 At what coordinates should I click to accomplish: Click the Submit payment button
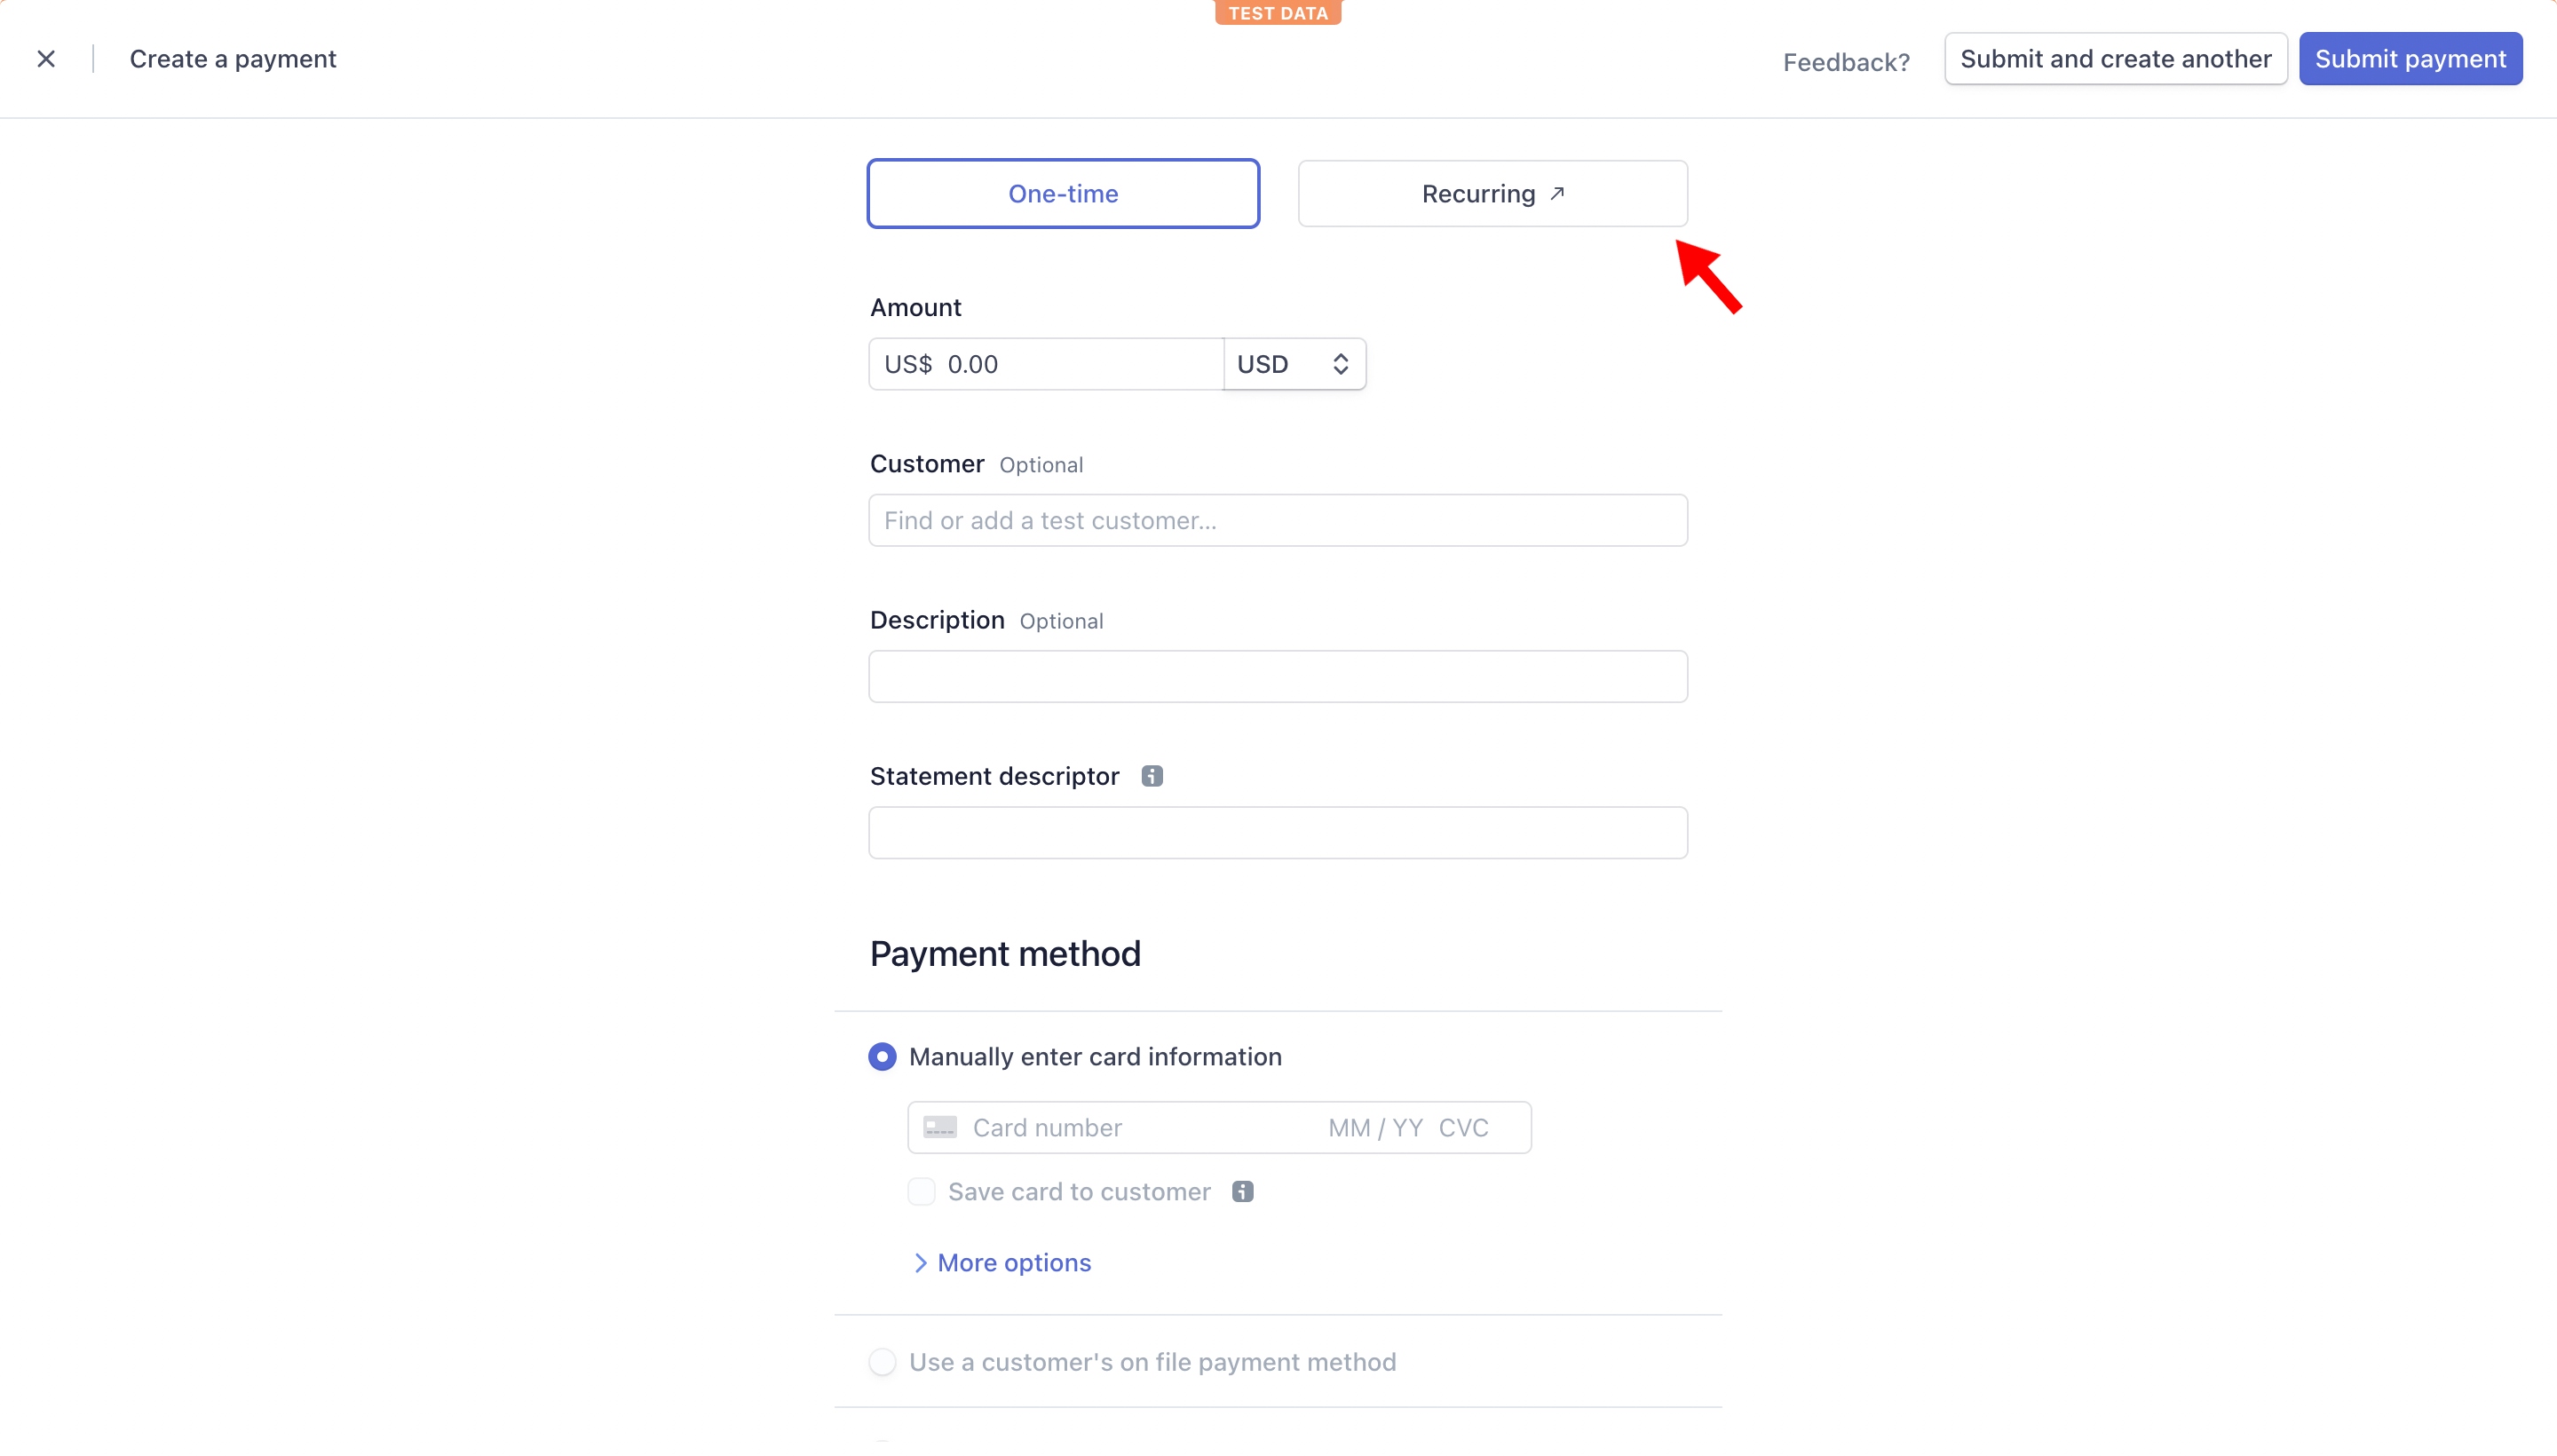pos(2410,59)
